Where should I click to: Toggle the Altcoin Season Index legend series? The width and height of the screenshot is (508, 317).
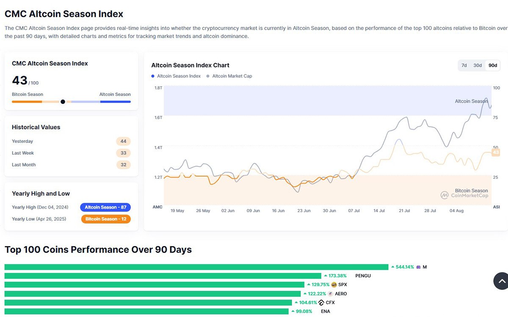point(176,76)
